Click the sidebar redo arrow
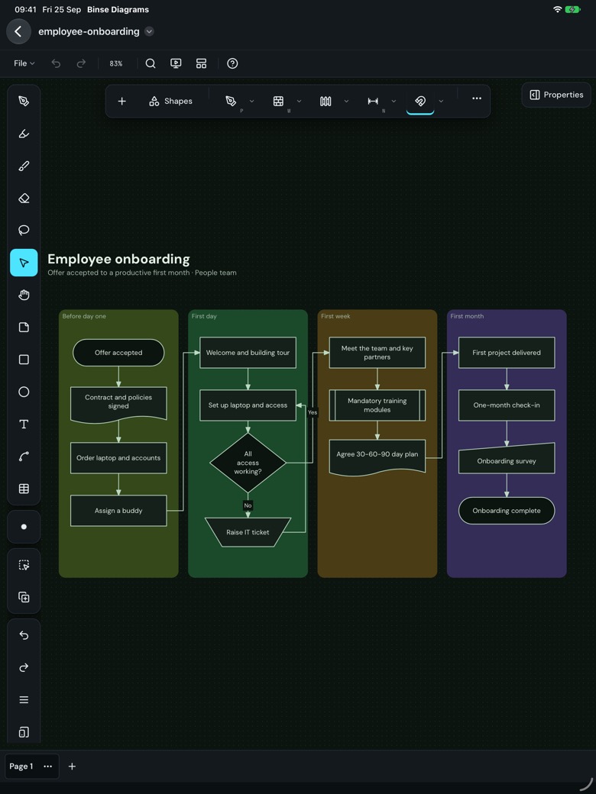This screenshot has width=596, height=794. pyautogui.click(x=24, y=668)
